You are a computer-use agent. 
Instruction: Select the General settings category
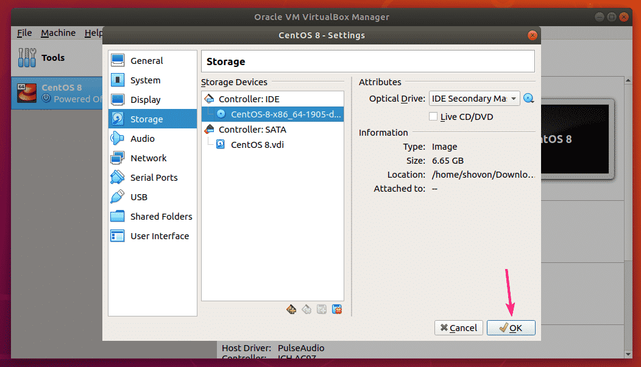click(x=146, y=61)
